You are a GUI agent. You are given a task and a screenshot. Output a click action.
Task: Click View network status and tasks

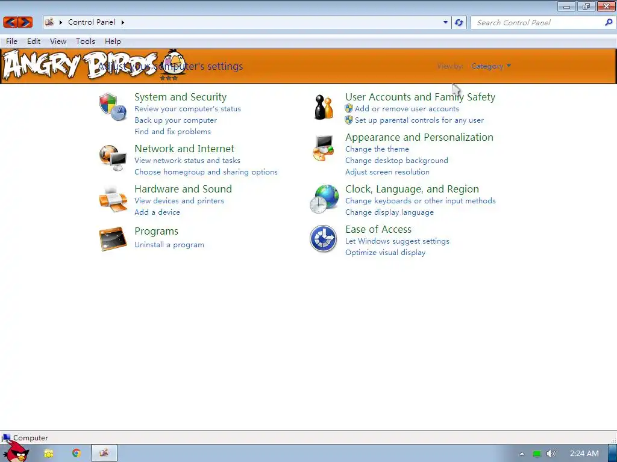pyautogui.click(x=187, y=160)
